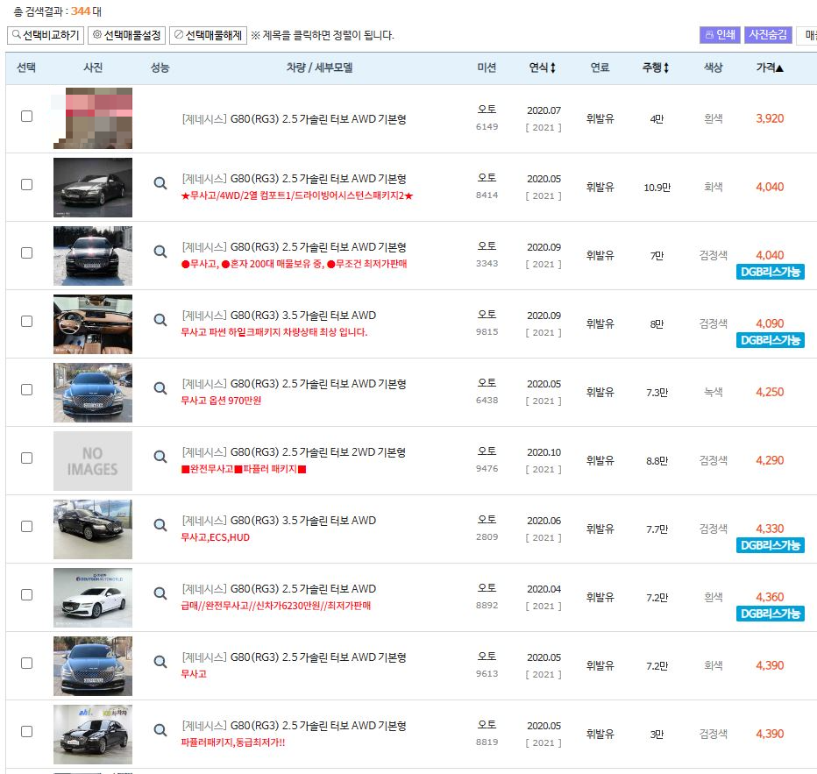Check the 4,360 listing box

tap(26, 595)
